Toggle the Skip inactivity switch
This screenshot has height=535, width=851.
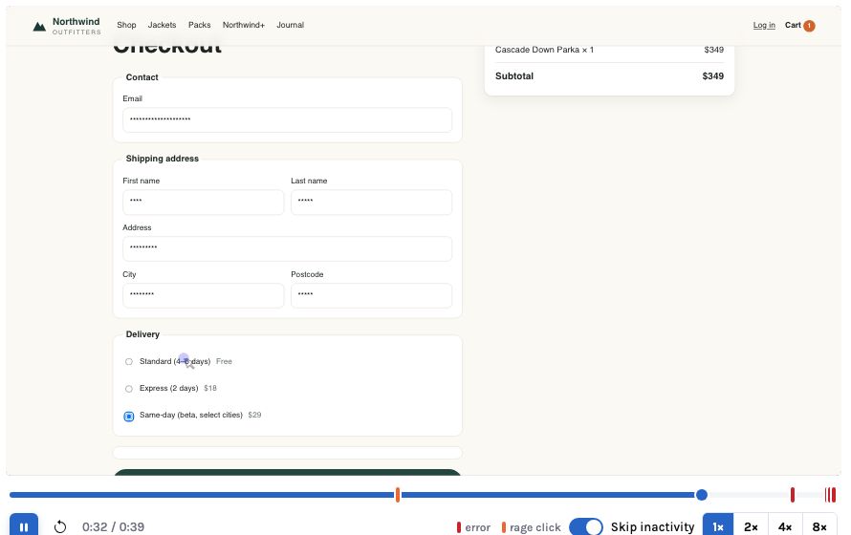point(585,526)
